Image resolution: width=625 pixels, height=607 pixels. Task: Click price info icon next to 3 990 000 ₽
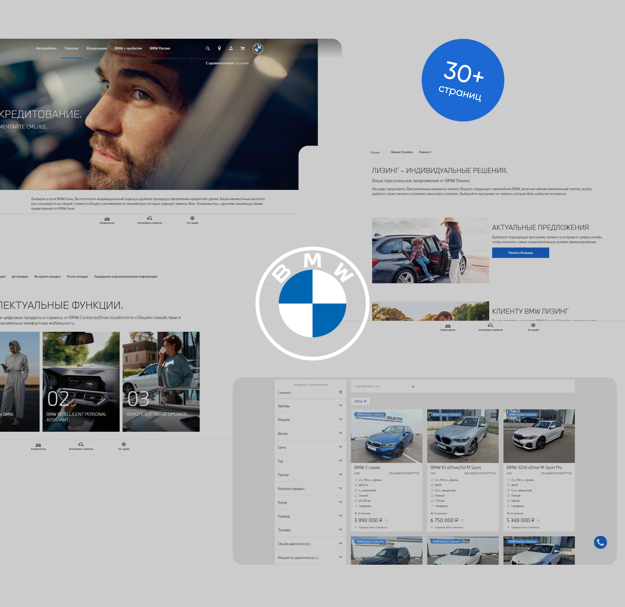click(386, 520)
